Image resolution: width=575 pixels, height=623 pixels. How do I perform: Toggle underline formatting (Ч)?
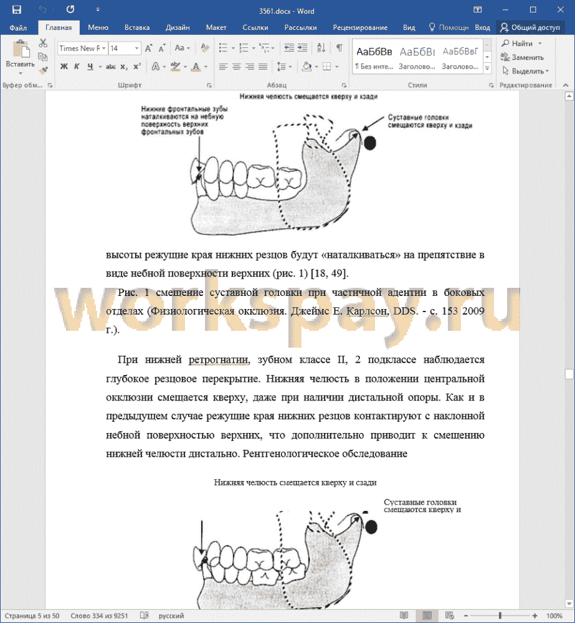[x=90, y=67]
